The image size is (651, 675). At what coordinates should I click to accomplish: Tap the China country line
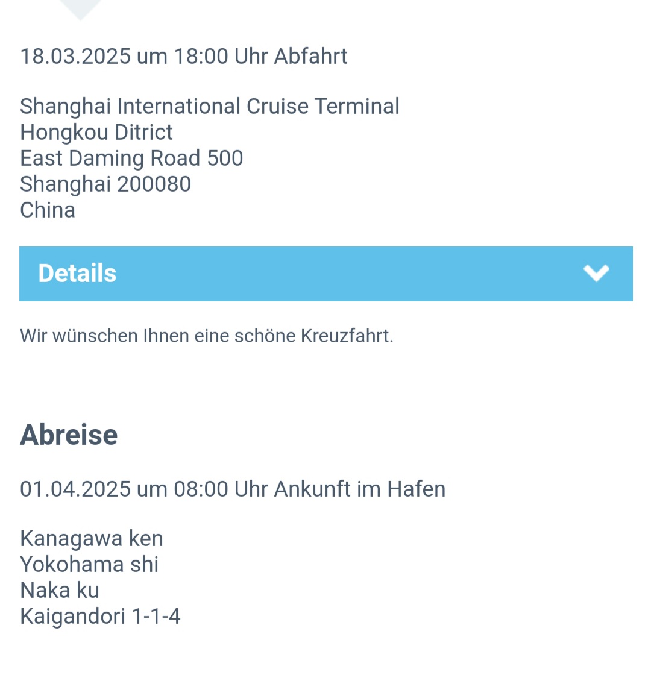pos(48,210)
